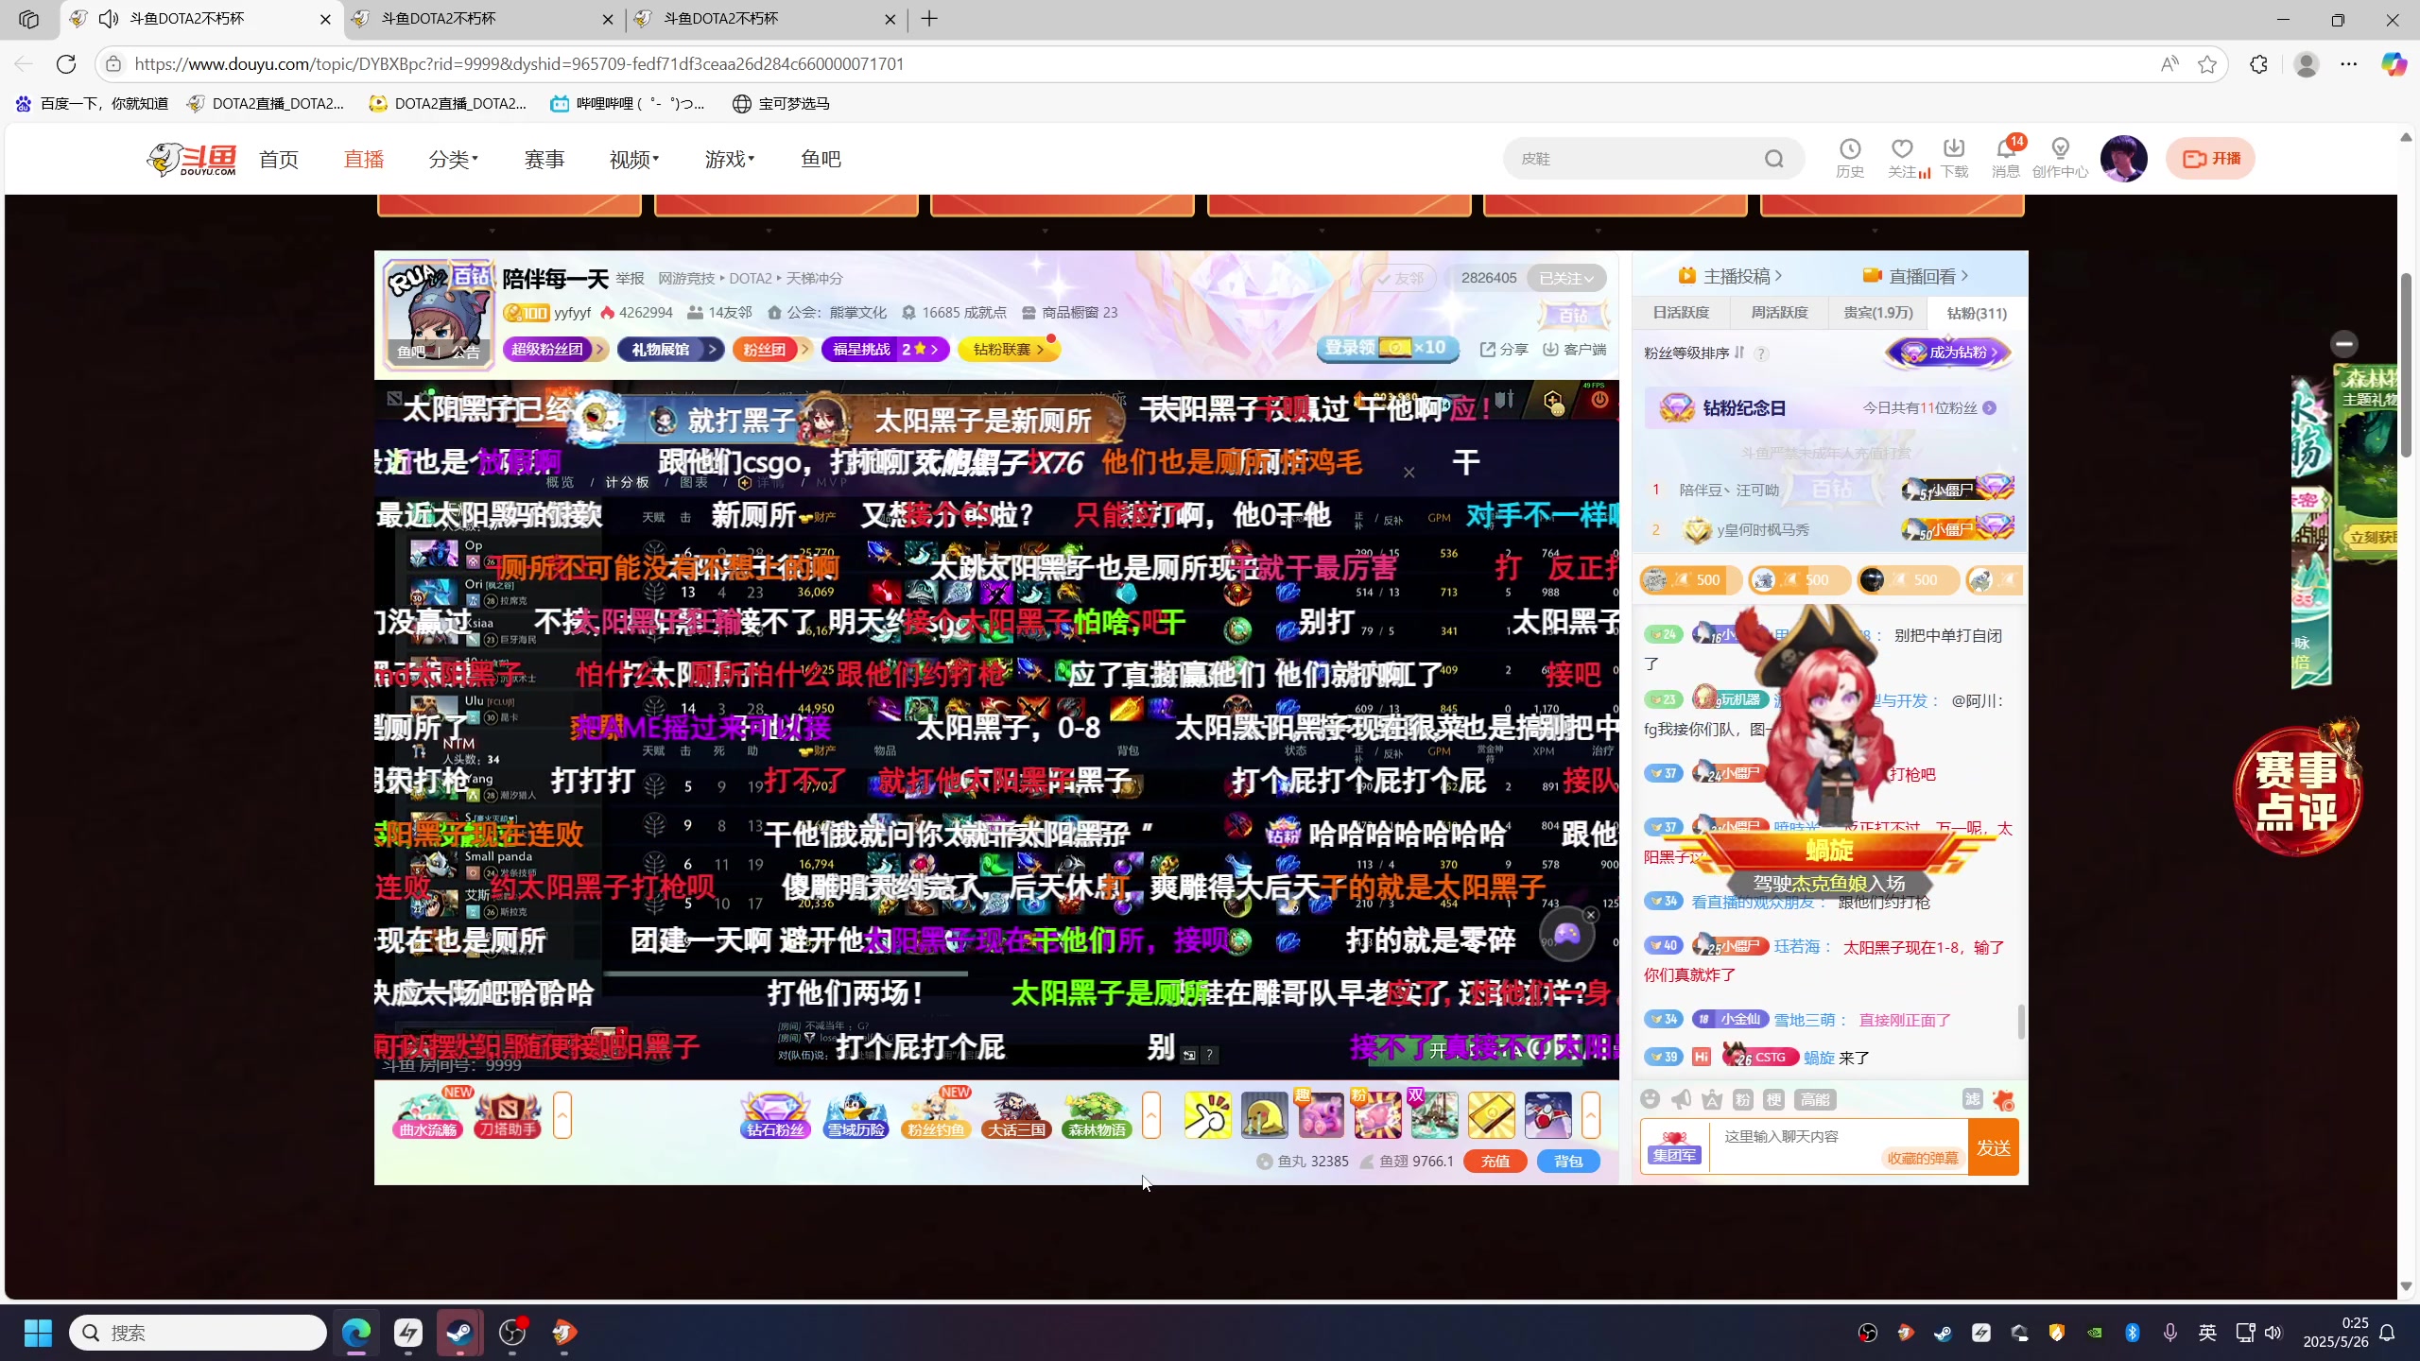Expand the 游戏 games dropdown
The image size is (2420, 1361).
click(x=729, y=159)
